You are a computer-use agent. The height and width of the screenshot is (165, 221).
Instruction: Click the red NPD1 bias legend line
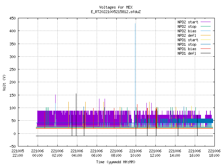[x=205, y=49]
